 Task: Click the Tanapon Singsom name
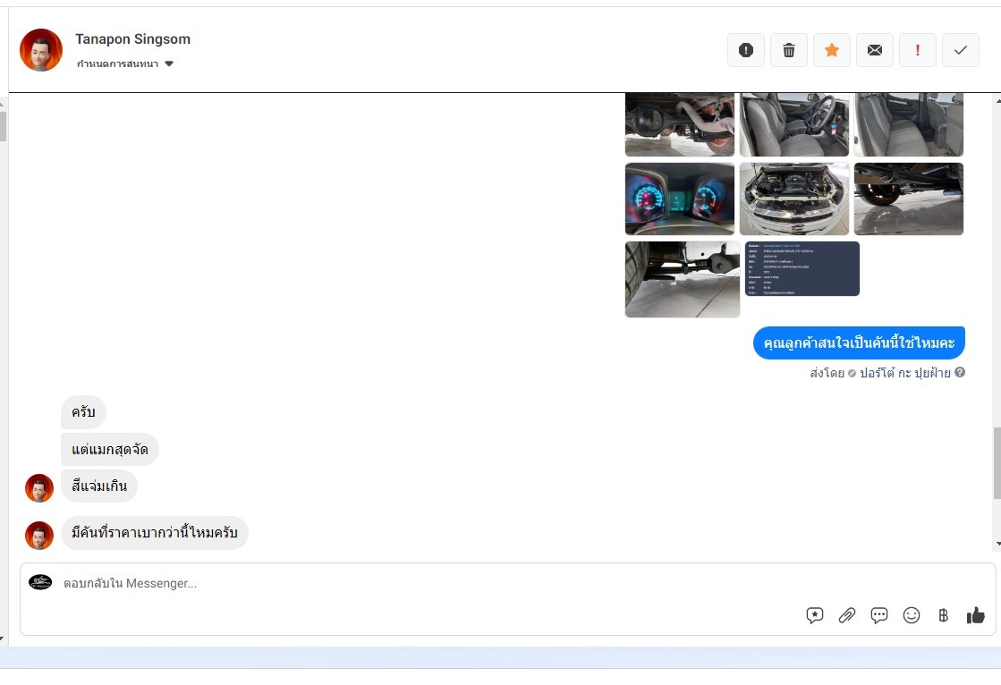tap(132, 39)
